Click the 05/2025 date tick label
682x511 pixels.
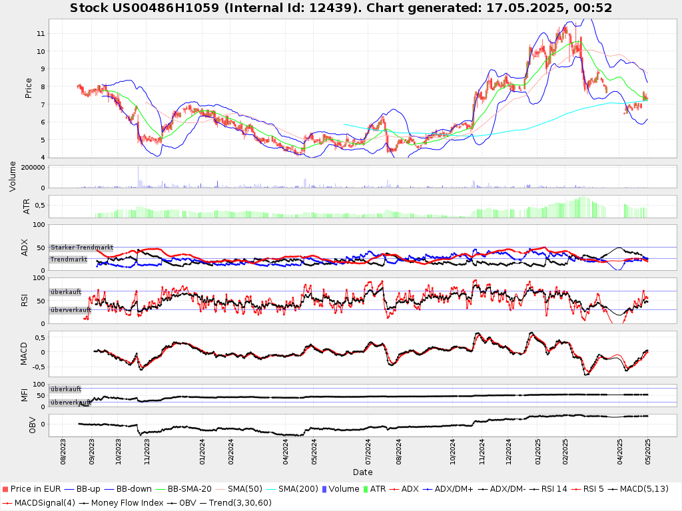648,452
